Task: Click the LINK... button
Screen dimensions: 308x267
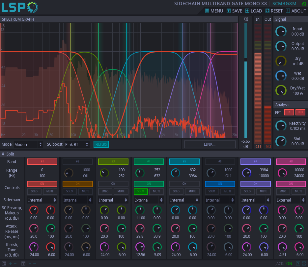Action: 210,144
